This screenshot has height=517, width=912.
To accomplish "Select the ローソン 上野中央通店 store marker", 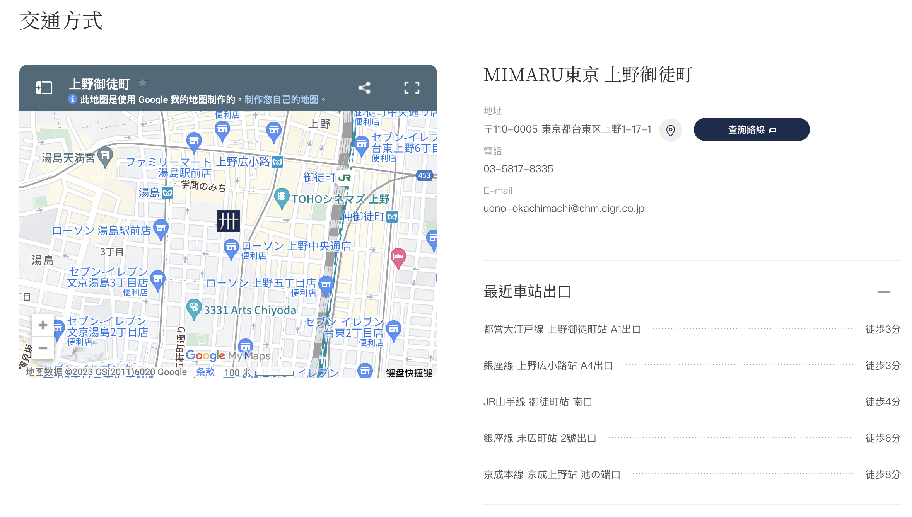I will point(231,249).
